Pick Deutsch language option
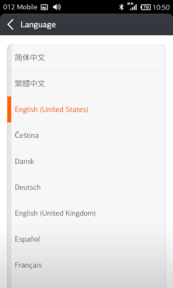The height and width of the screenshot is (288, 173). (86, 187)
